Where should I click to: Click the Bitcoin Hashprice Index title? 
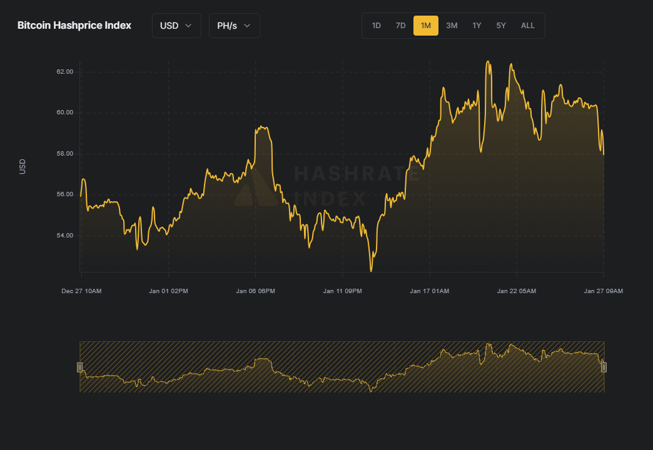[74, 26]
